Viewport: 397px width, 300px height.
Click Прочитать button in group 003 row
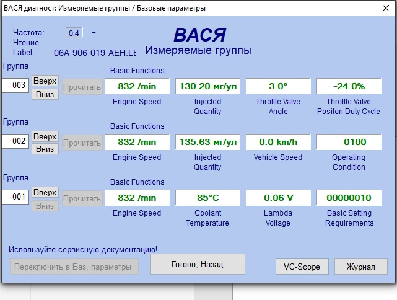coord(82,87)
